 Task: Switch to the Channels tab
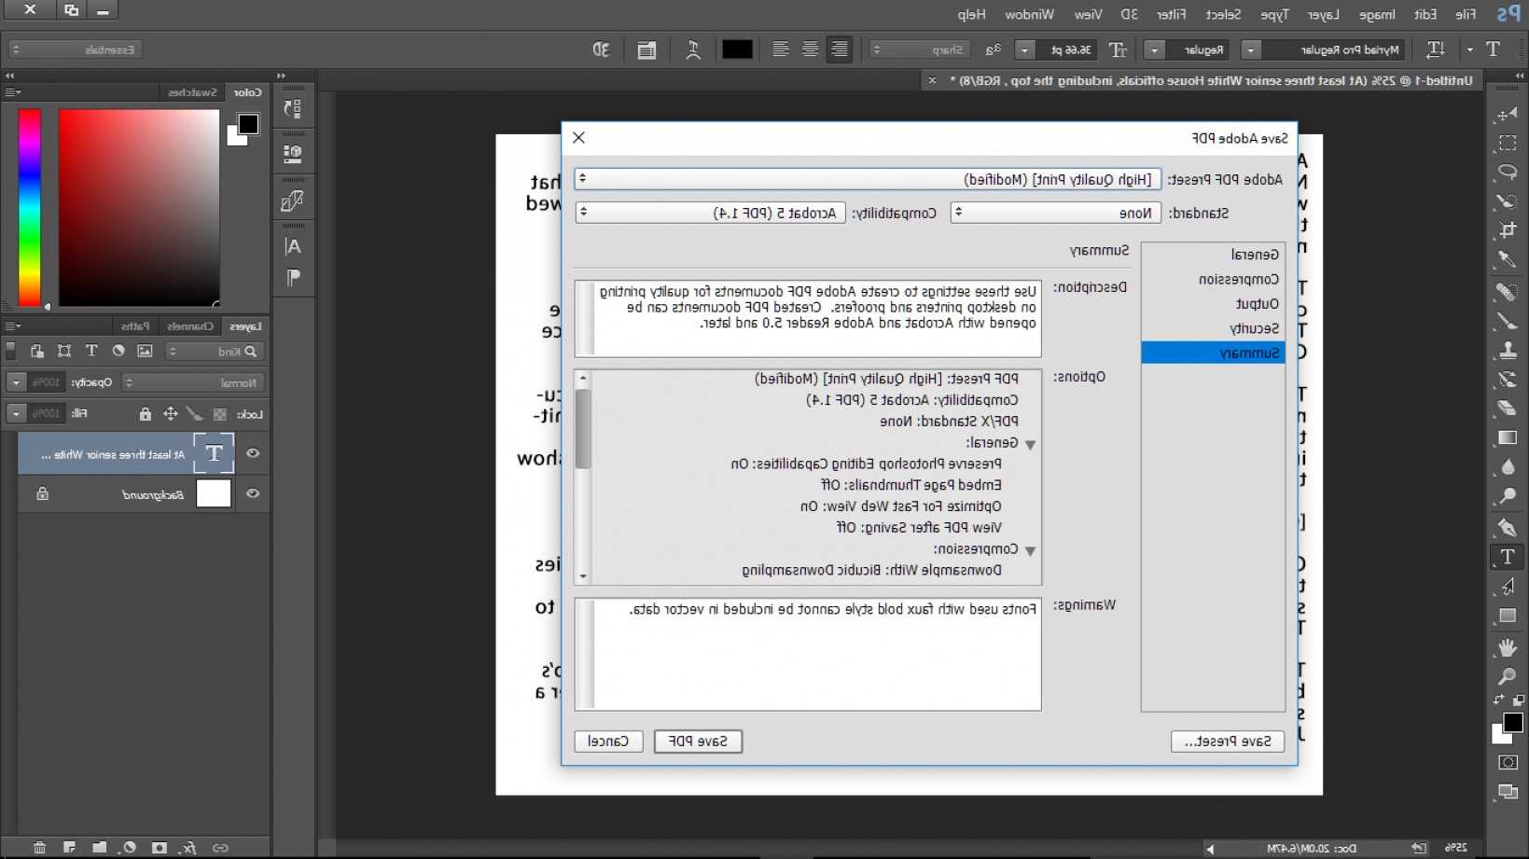[x=190, y=326]
